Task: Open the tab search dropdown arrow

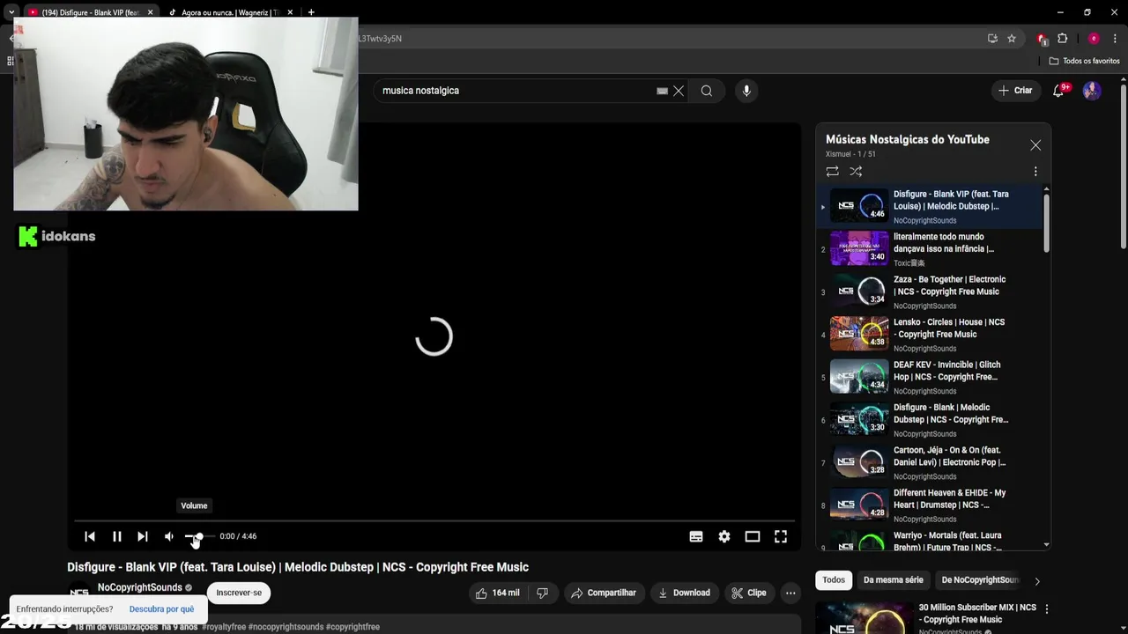Action: (x=11, y=12)
